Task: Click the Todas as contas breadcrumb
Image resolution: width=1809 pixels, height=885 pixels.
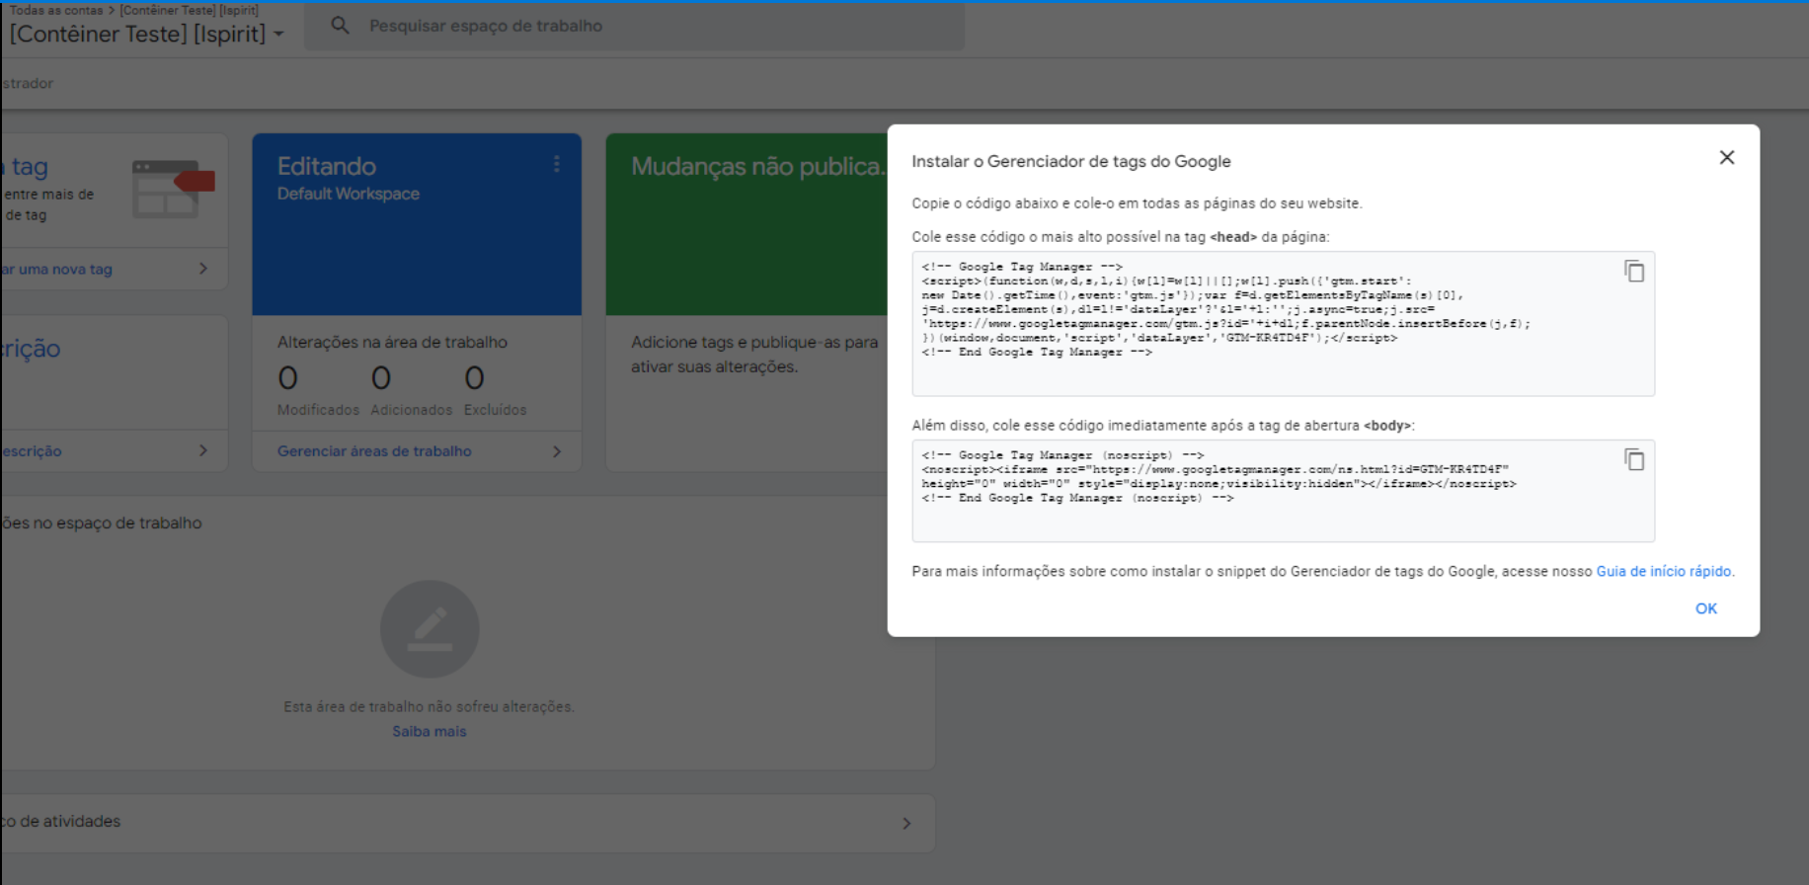Action: 55,10
